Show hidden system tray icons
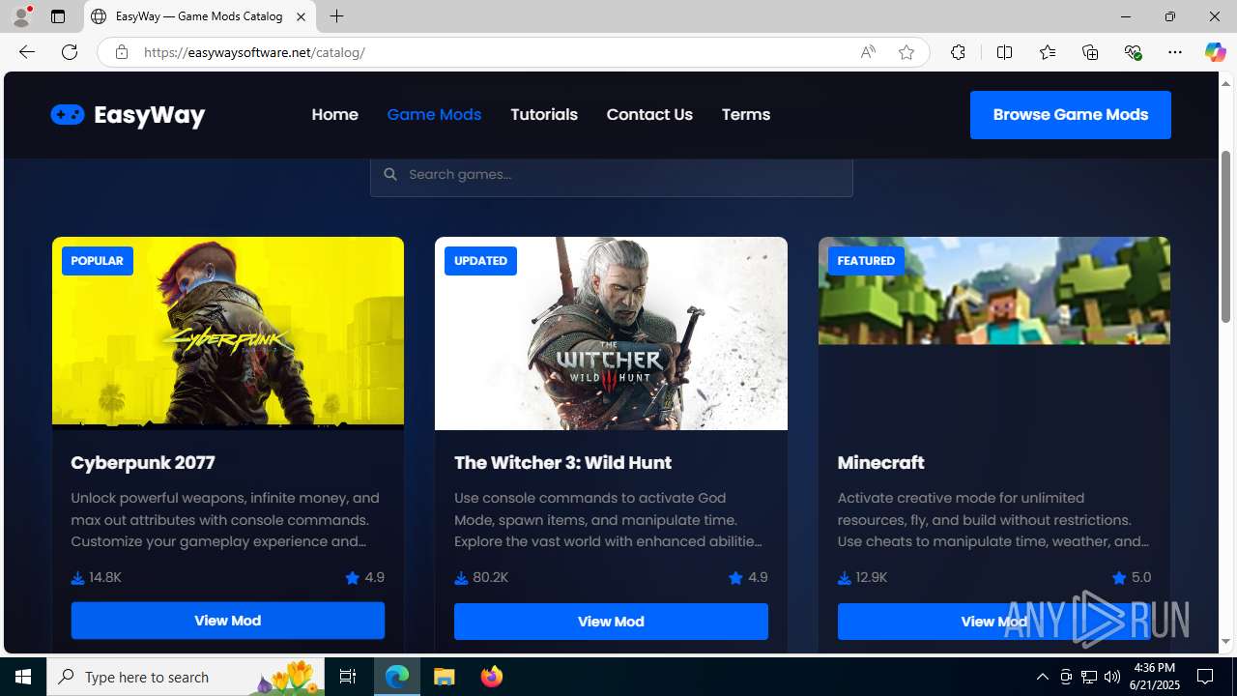The image size is (1237, 696). 1042,677
